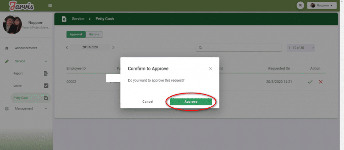Image resolution: width=344 pixels, height=150 pixels.
Task: Select Petty Cash in the sidebar
Action: tap(21, 98)
